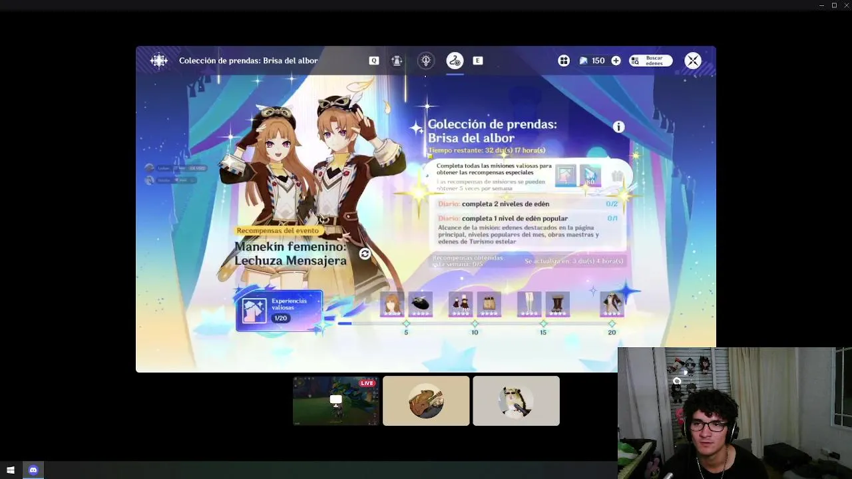Add currency with the plus button
This screenshot has width=852, height=479.
pos(616,61)
